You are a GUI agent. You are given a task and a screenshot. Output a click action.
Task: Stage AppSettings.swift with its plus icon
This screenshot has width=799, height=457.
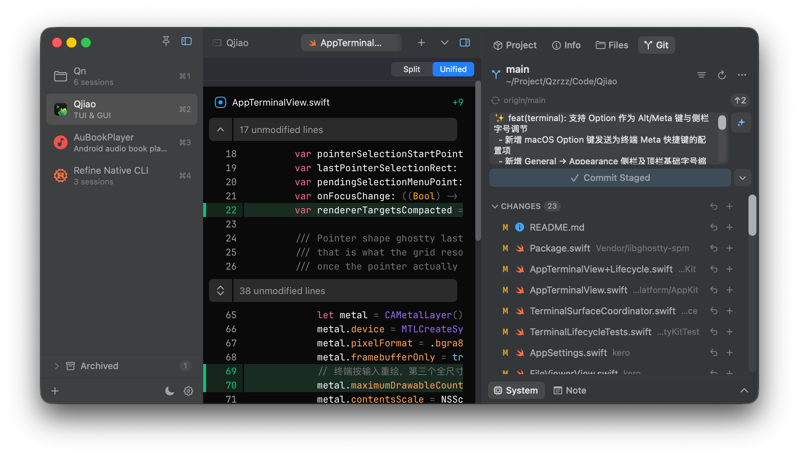pyautogui.click(x=730, y=352)
